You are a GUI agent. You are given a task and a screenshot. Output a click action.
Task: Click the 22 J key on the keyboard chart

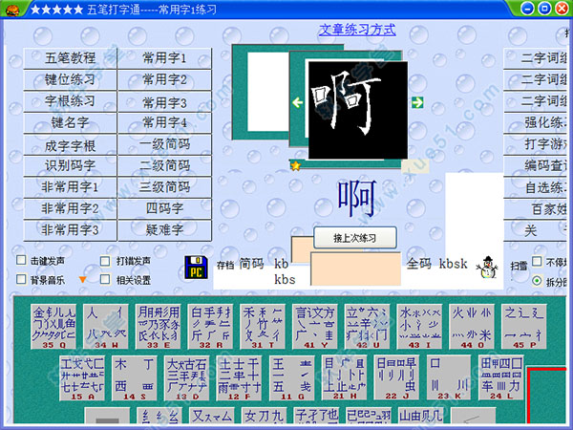click(x=396, y=378)
